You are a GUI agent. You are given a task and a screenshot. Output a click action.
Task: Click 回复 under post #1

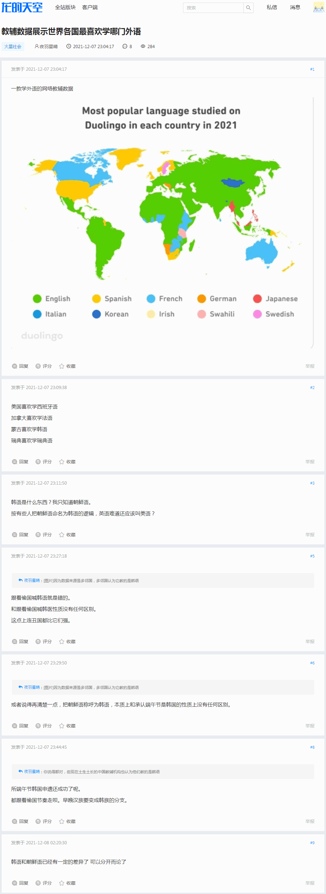tap(20, 366)
